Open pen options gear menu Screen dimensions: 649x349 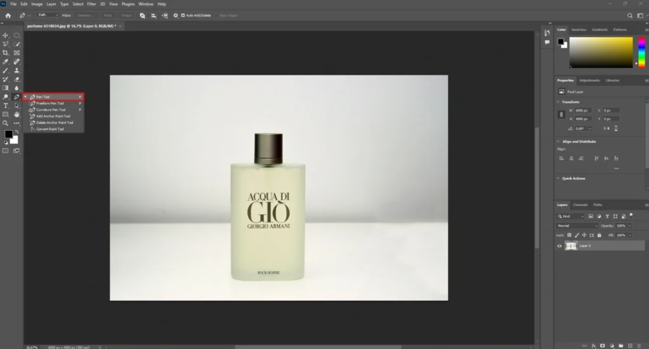tap(176, 16)
